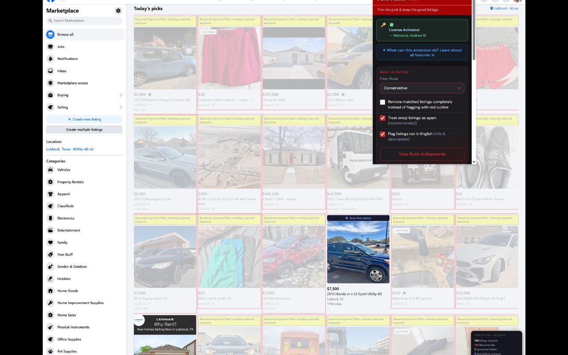Screen dimensions: 568x355
Task: Minimize the FBM Filter session widget
Action: (517, 335)
